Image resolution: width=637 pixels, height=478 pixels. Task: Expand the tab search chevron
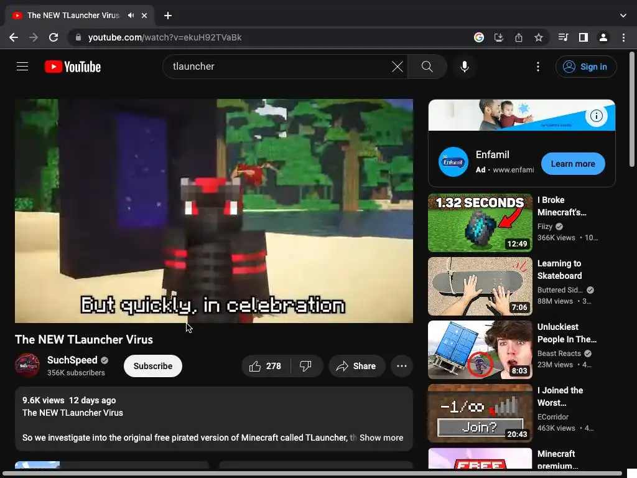pos(623,16)
